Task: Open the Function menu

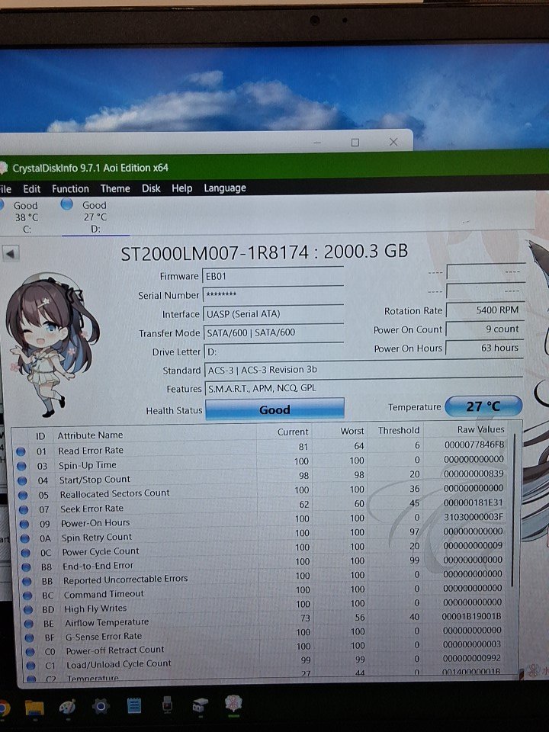Action: point(70,188)
